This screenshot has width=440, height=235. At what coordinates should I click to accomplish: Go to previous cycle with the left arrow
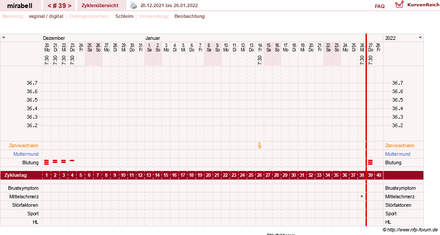click(49, 6)
